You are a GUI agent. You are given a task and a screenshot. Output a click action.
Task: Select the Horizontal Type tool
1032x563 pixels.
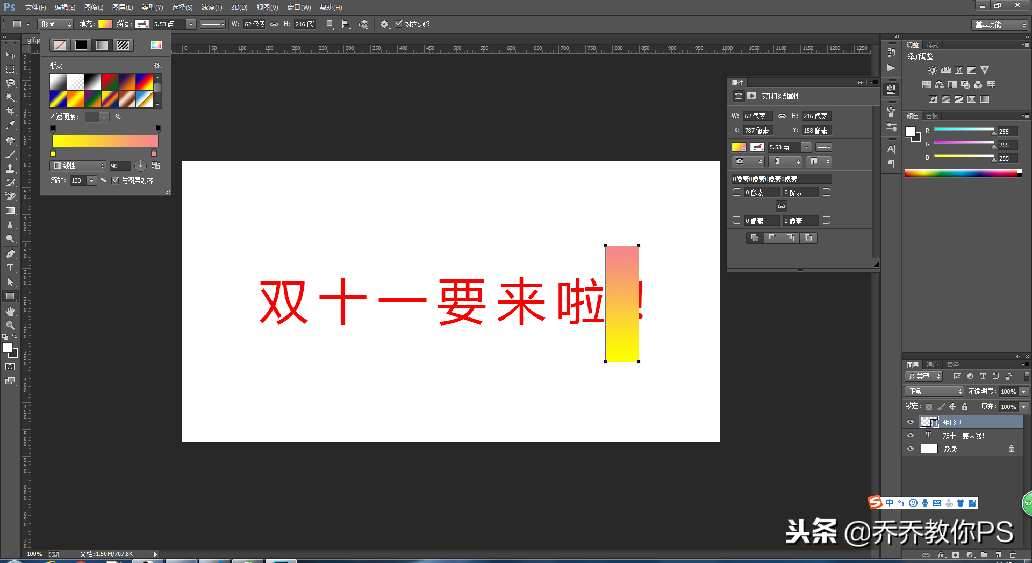click(x=10, y=268)
